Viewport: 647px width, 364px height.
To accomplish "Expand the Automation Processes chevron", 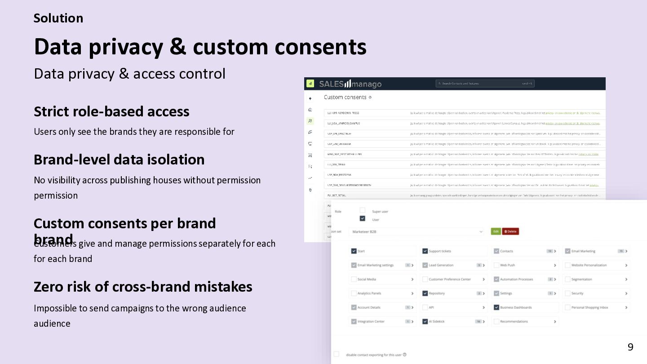I will [555, 279].
